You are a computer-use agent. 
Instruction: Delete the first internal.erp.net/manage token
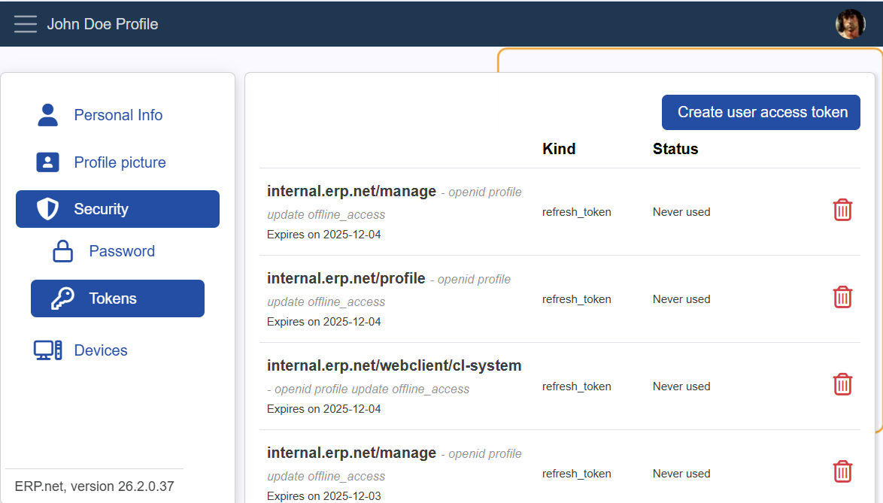coord(842,211)
